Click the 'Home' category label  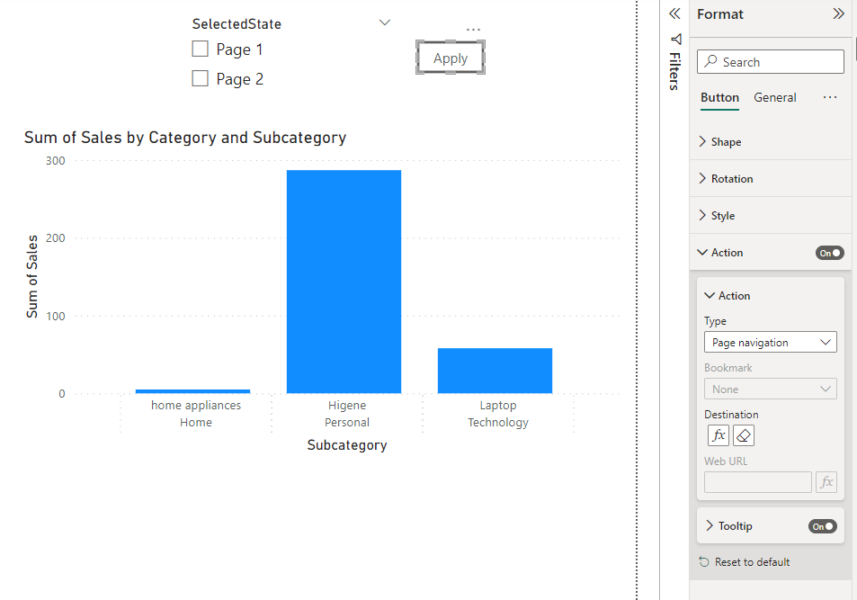click(x=196, y=422)
